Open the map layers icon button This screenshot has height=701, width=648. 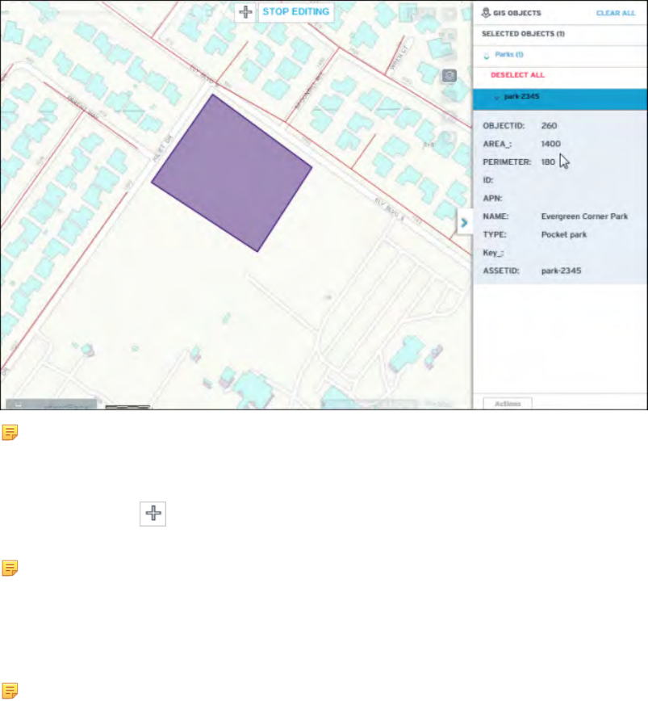[x=449, y=76]
